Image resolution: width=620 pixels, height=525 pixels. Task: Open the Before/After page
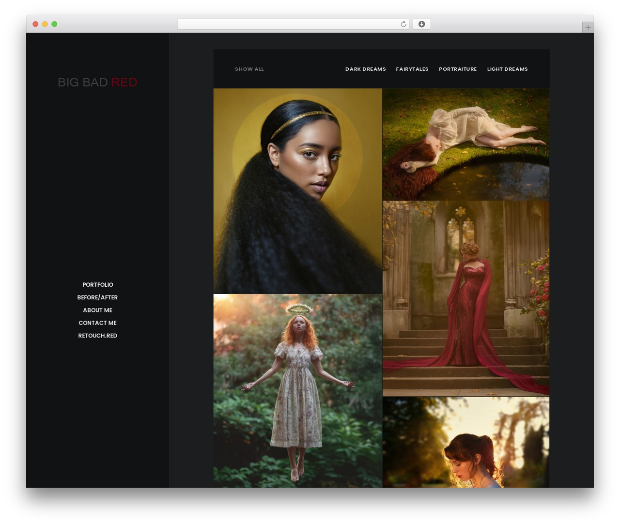pos(97,297)
